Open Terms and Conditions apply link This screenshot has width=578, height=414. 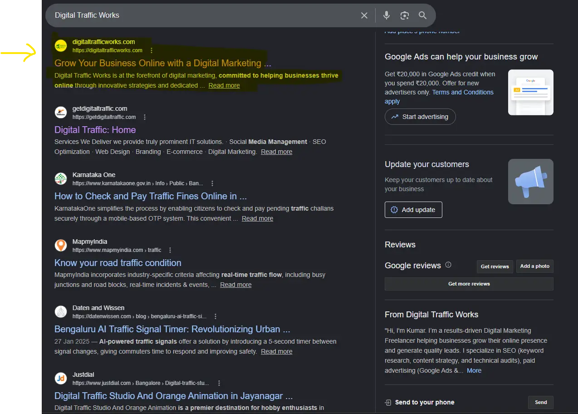click(463, 92)
